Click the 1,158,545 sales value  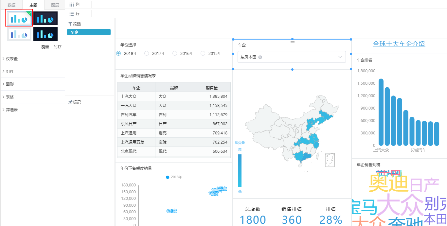(218, 106)
